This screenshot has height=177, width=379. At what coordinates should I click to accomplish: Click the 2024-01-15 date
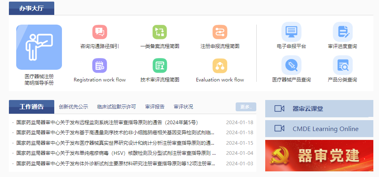pos(240,143)
